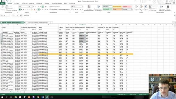Screen dimensions: 176x99
Task: Click the Clear (Очистить) eraser command
Action: click(x=153, y=10)
